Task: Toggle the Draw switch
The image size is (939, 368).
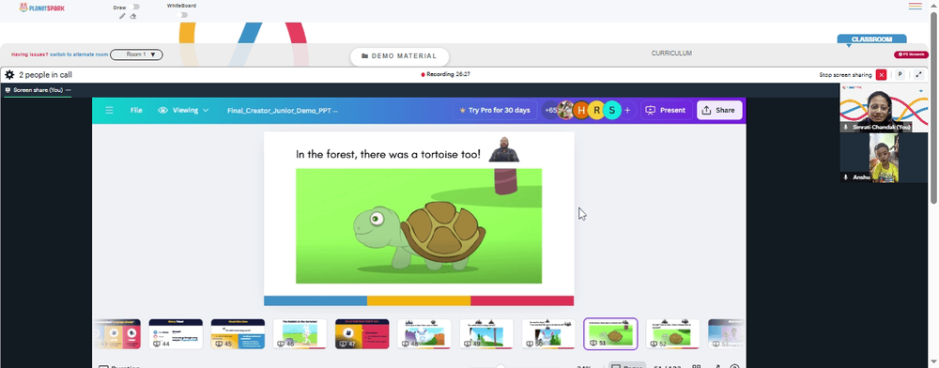Action: pos(134,8)
